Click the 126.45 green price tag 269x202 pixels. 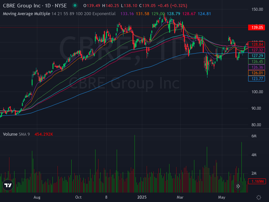257,62
